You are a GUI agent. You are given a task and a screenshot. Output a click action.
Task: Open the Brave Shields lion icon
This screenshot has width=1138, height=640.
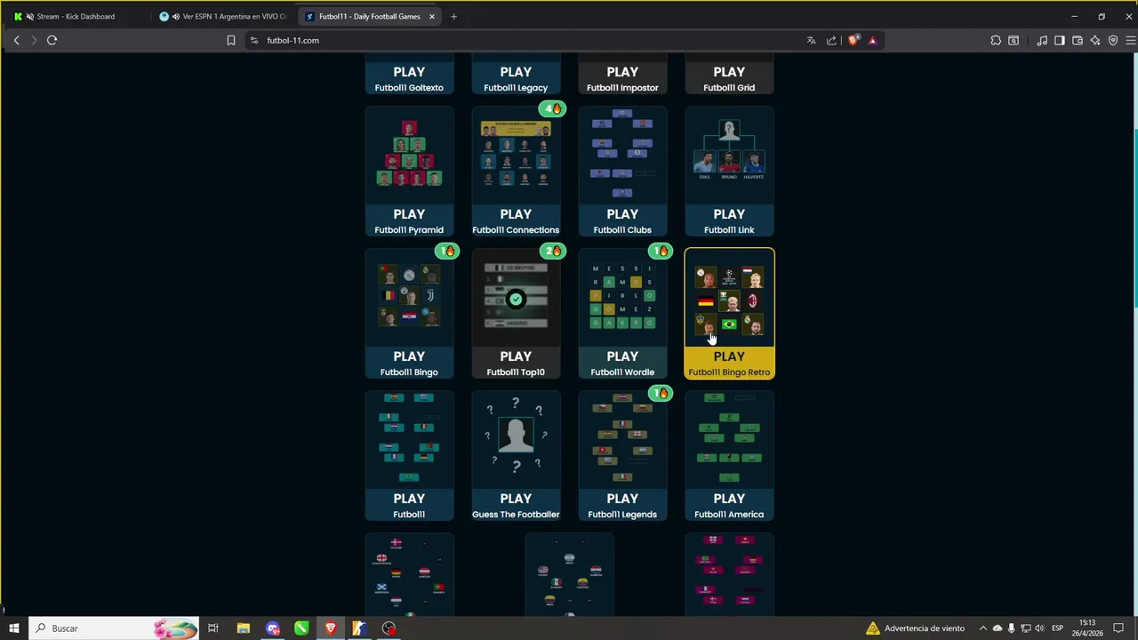(x=853, y=40)
